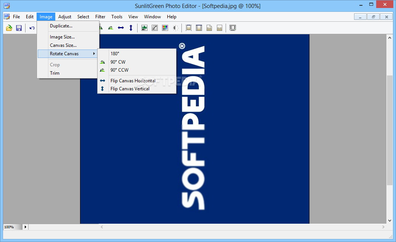Click the Flip Horizontal toolbar icon
The width and height of the screenshot is (396, 242).
(x=121, y=28)
